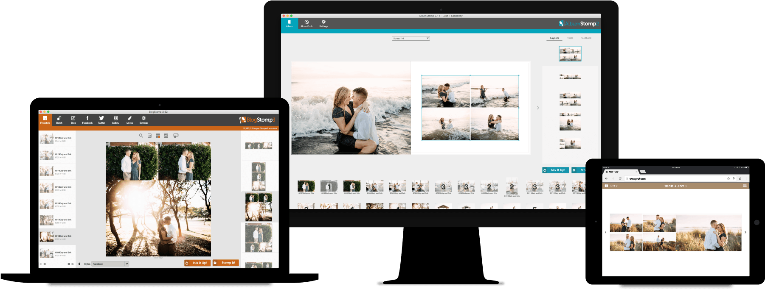Screen dimensions: 765x289
Task: Click the bookmark star in browser address bar
Action: click(728, 178)
